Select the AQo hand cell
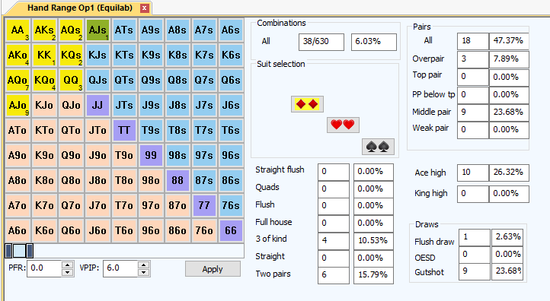Image resolution: width=550 pixels, height=301 pixels. (18, 80)
